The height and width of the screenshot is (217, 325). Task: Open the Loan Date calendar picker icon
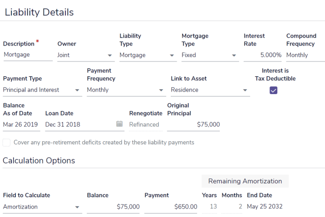click(120, 124)
